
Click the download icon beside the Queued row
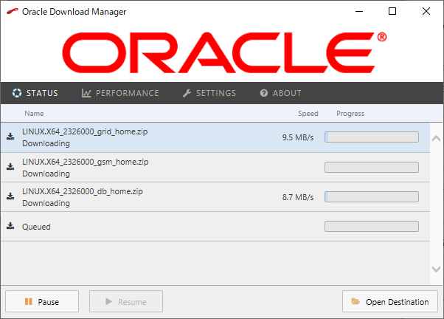[10, 226]
